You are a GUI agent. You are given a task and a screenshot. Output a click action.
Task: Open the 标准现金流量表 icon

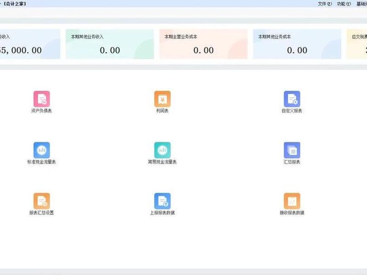(42, 150)
